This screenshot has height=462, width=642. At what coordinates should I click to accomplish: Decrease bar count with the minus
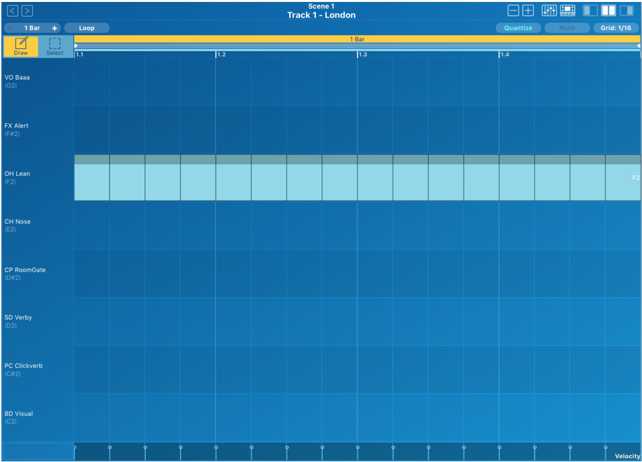(x=10, y=28)
